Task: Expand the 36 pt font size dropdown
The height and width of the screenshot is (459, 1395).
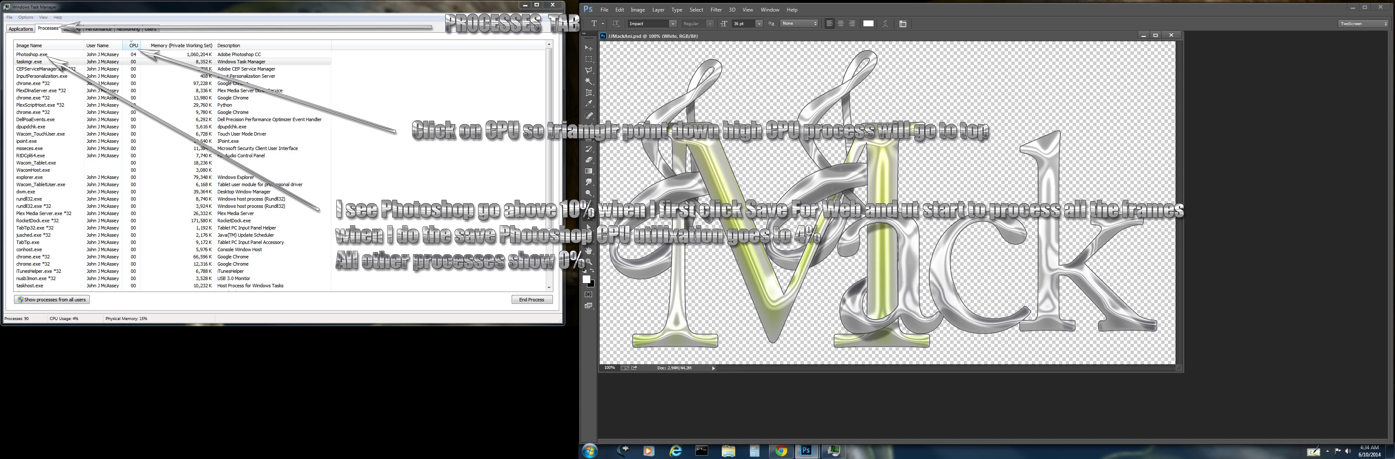Action: click(759, 24)
